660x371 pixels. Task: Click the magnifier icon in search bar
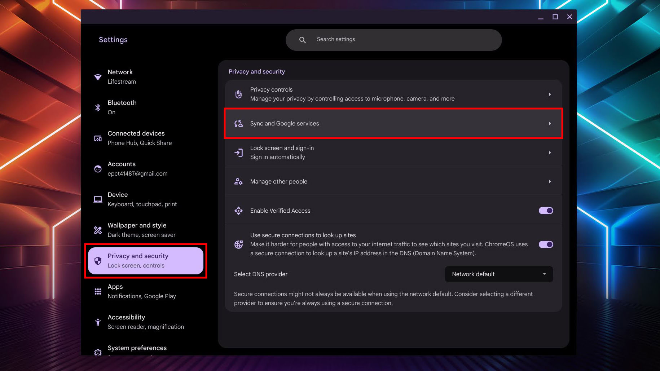(303, 40)
